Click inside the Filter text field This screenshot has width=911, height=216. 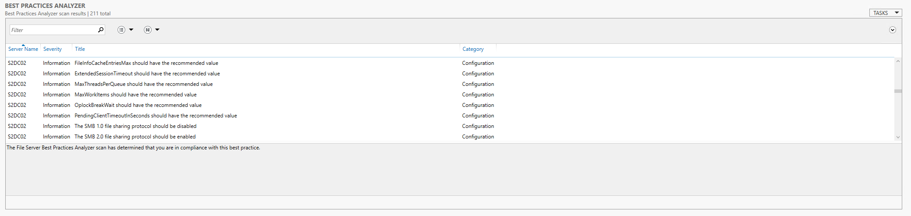pyautogui.click(x=53, y=30)
